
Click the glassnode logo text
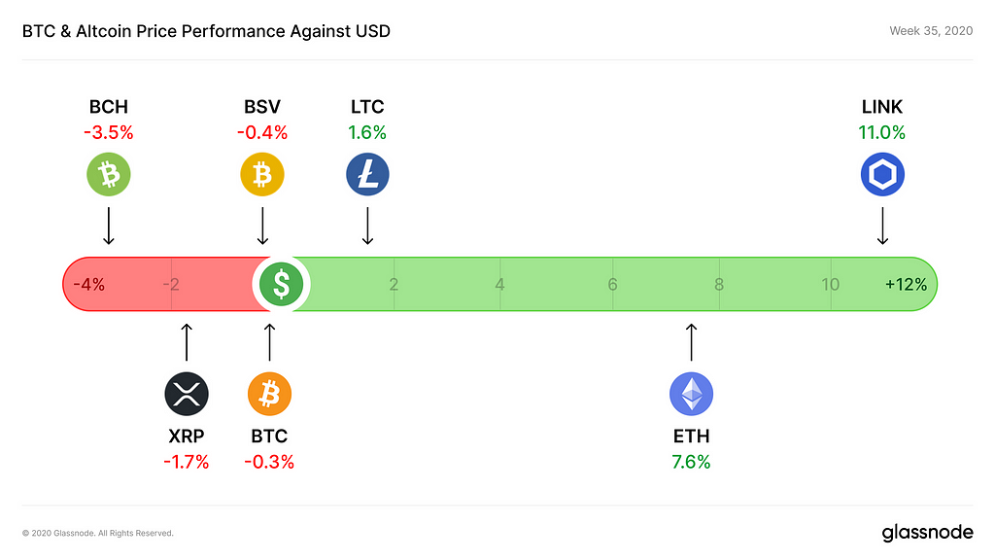pos(927,533)
